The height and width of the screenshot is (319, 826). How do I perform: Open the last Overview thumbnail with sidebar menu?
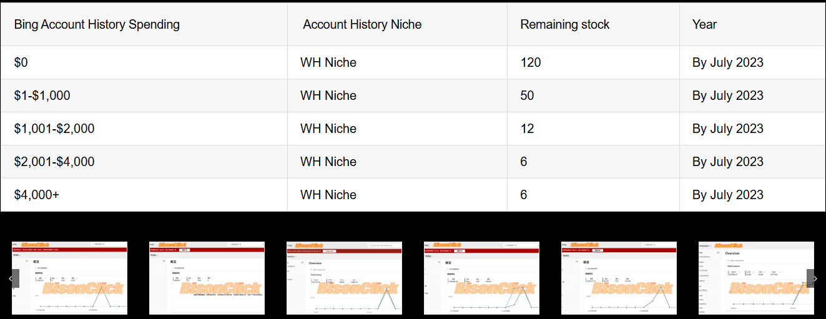pos(756,278)
